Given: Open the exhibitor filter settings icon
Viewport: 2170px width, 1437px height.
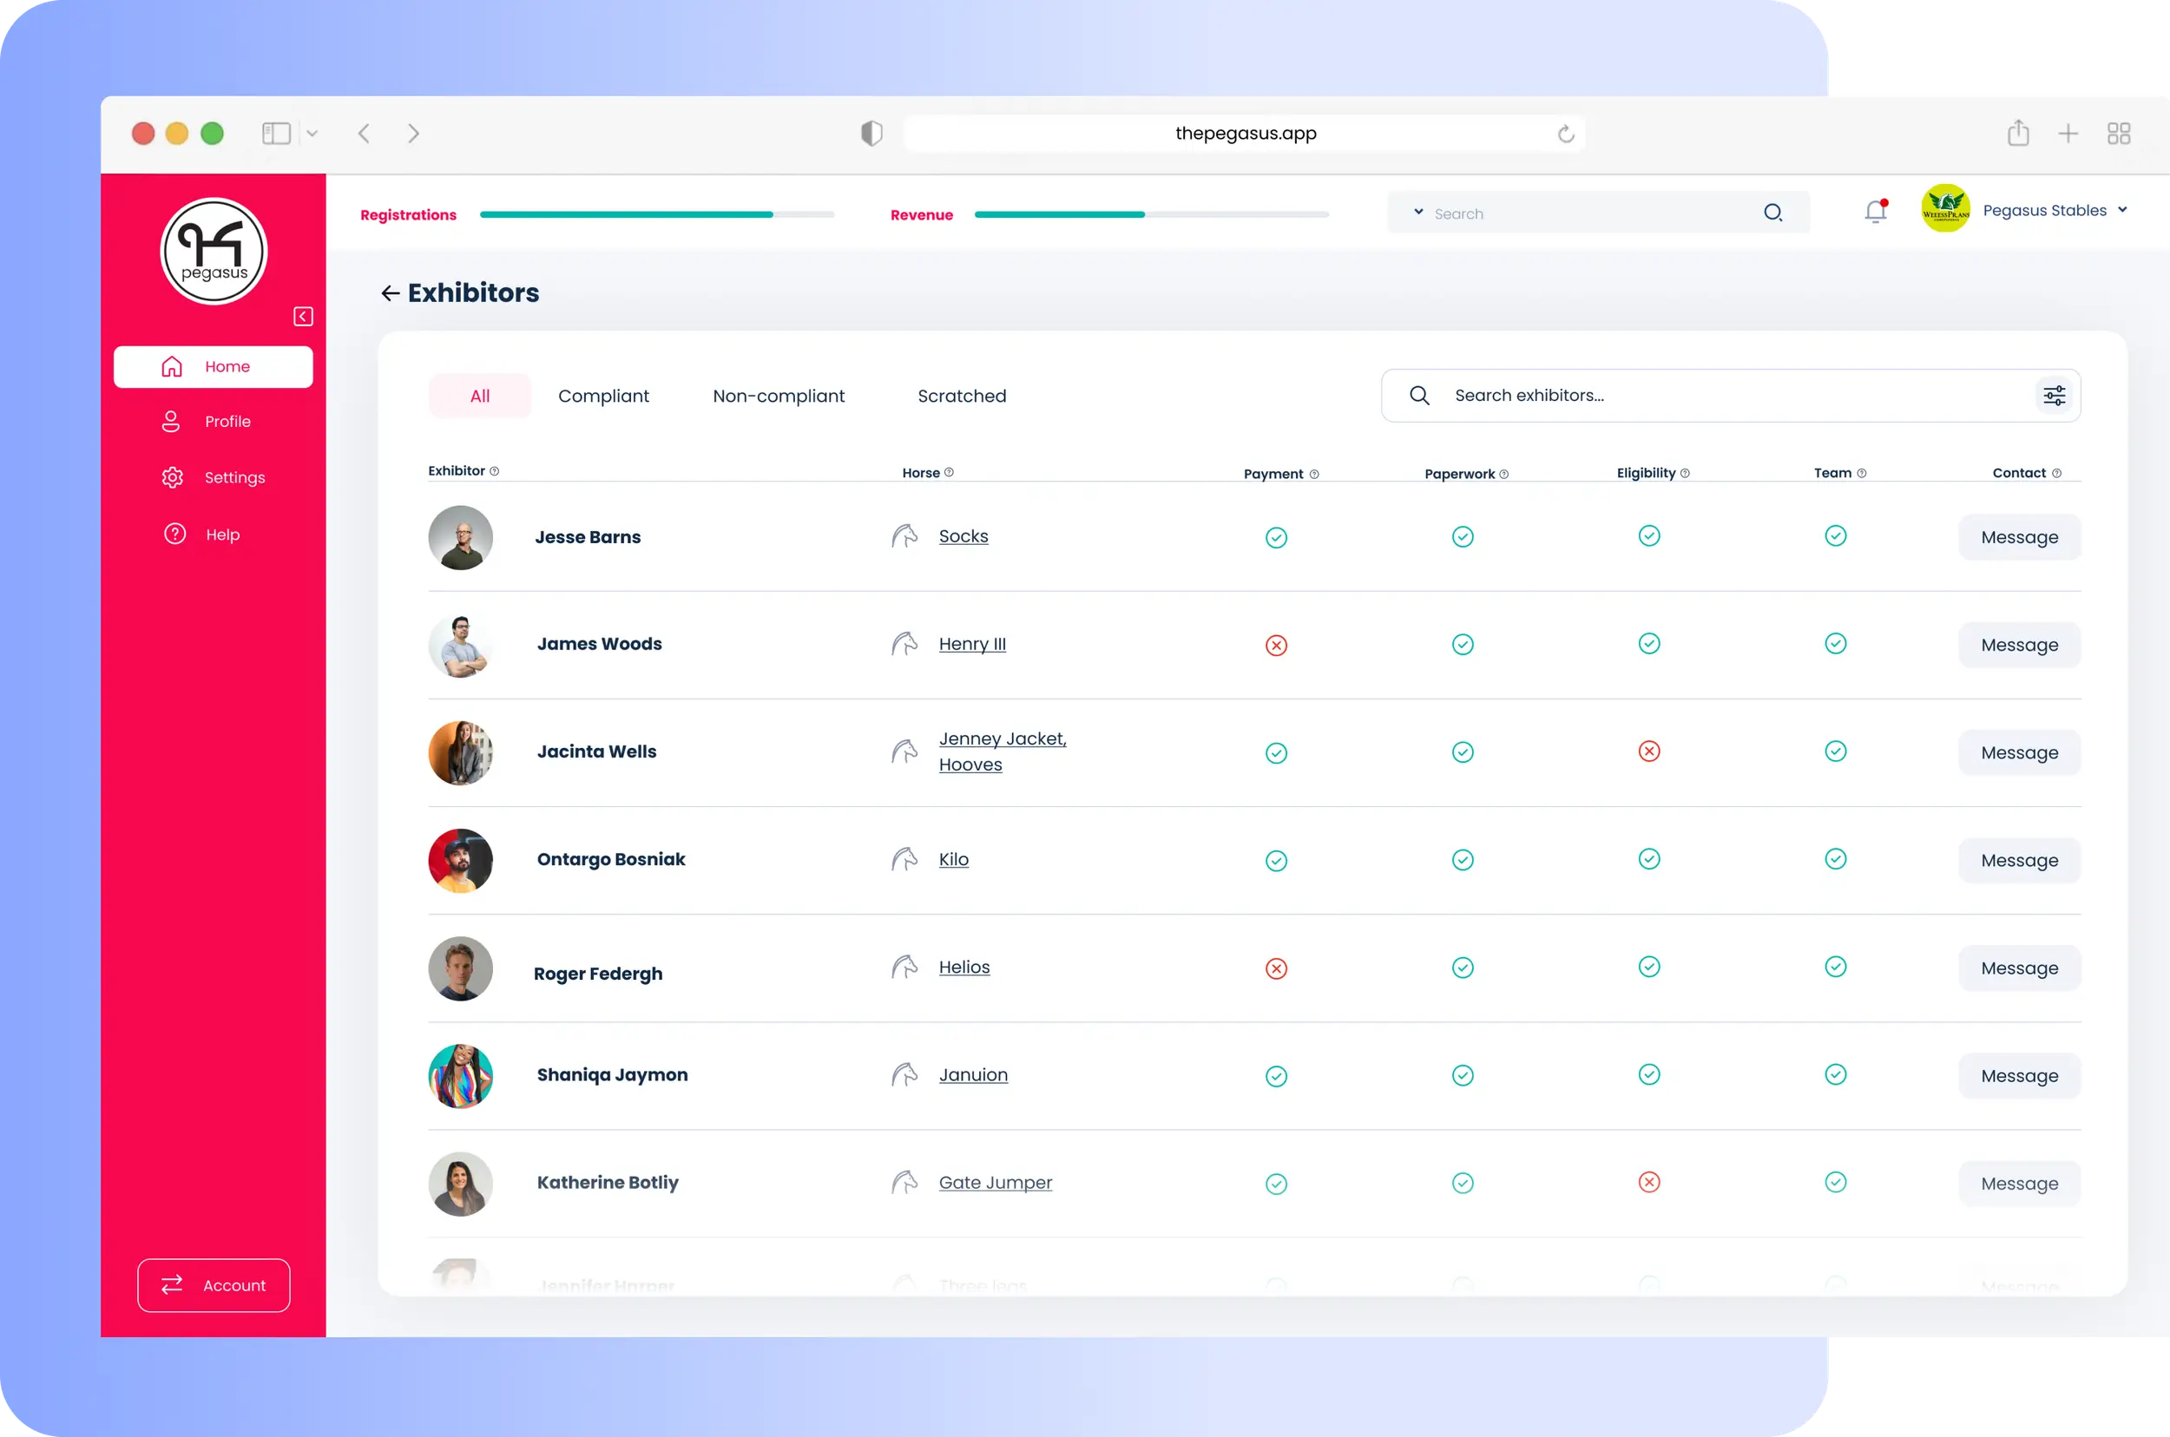Looking at the screenshot, I should tap(2055, 396).
